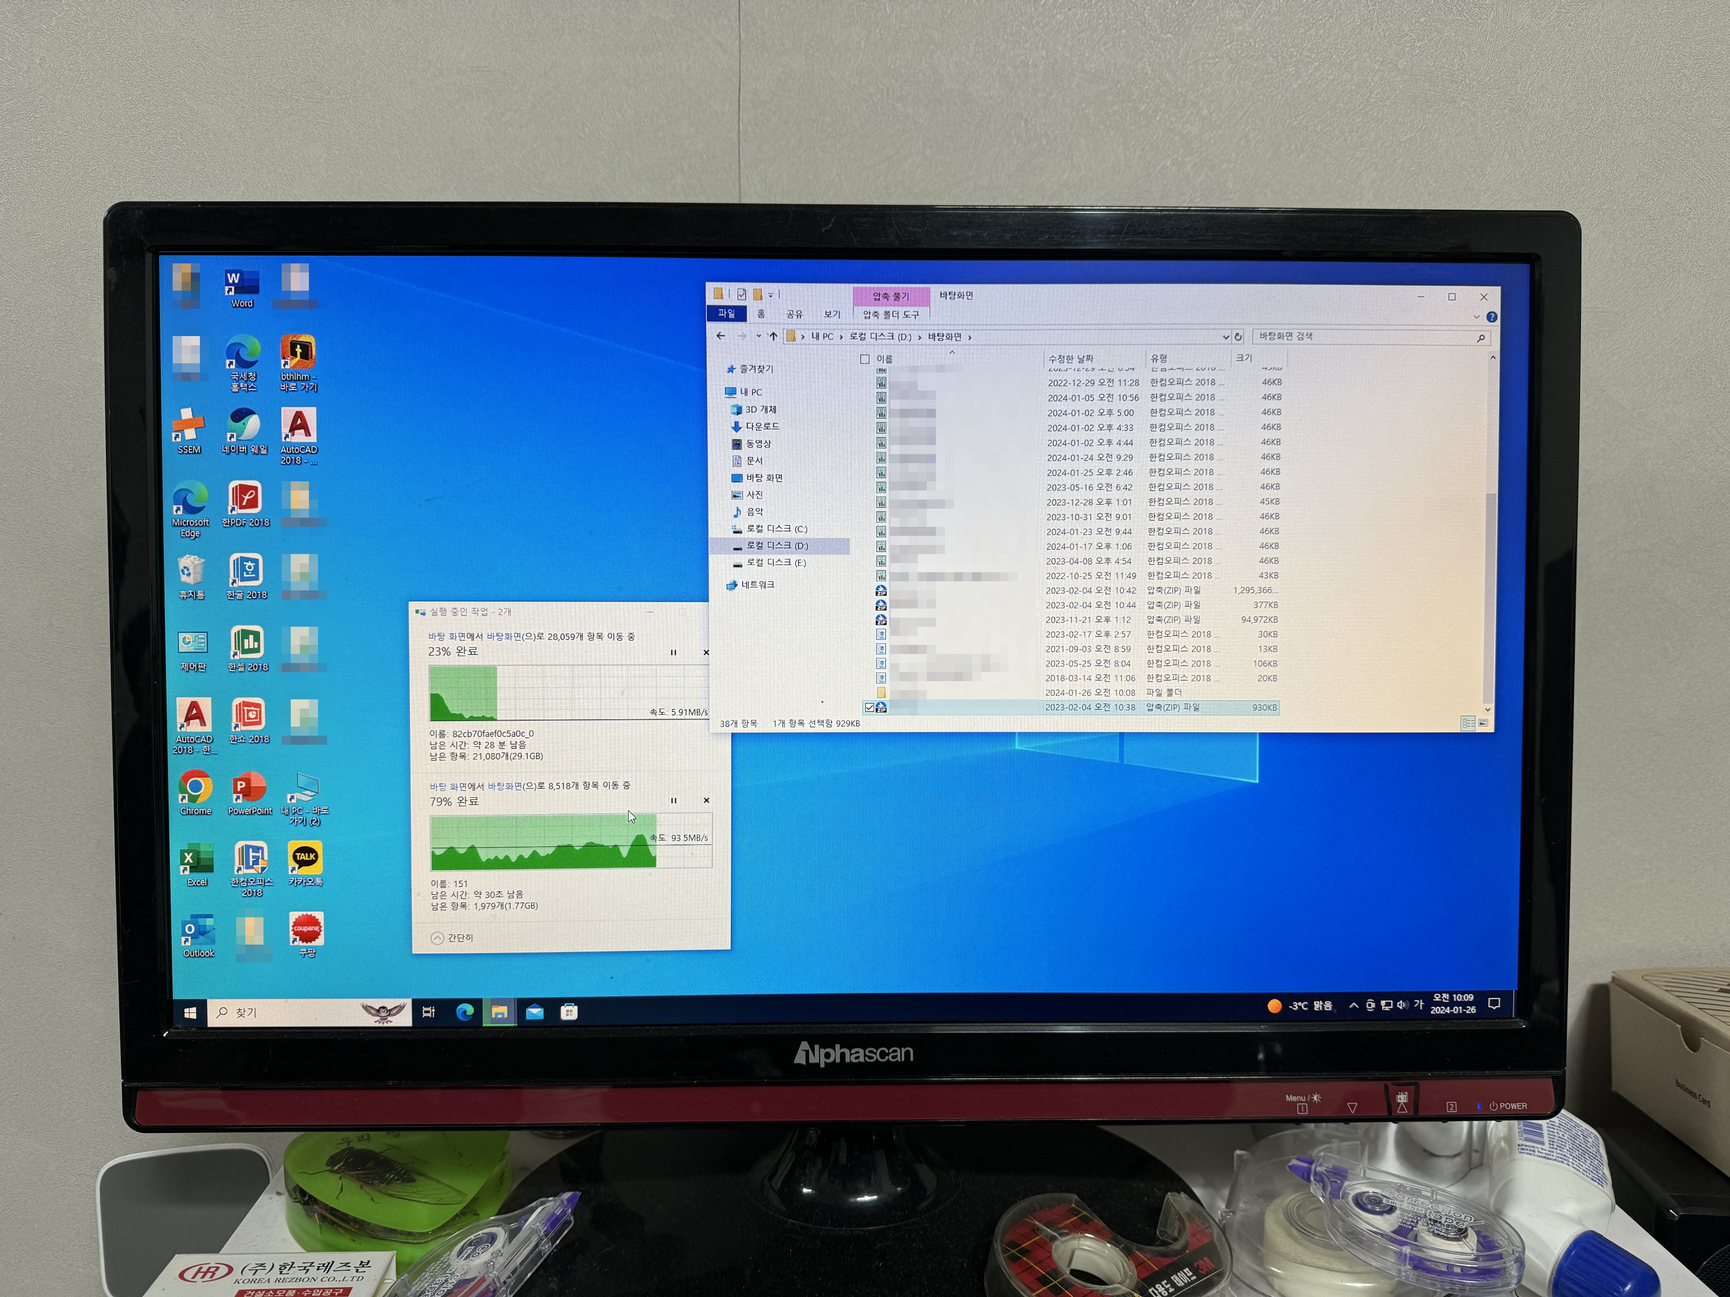Pause the 23% 완료 file transfer
The height and width of the screenshot is (1297, 1730).
coord(673,652)
